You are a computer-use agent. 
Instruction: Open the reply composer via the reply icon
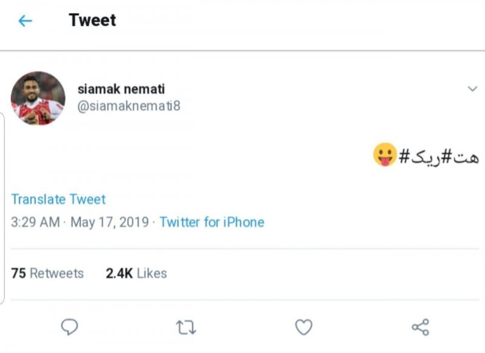[70, 326]
